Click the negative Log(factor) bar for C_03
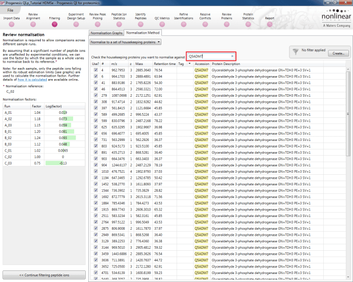 click(54, 163)
